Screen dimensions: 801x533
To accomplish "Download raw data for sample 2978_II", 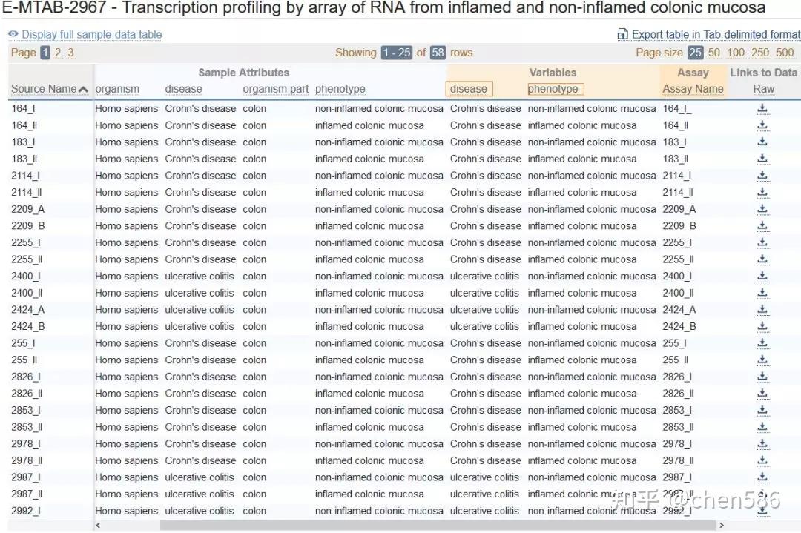I will tap(762, 461).
